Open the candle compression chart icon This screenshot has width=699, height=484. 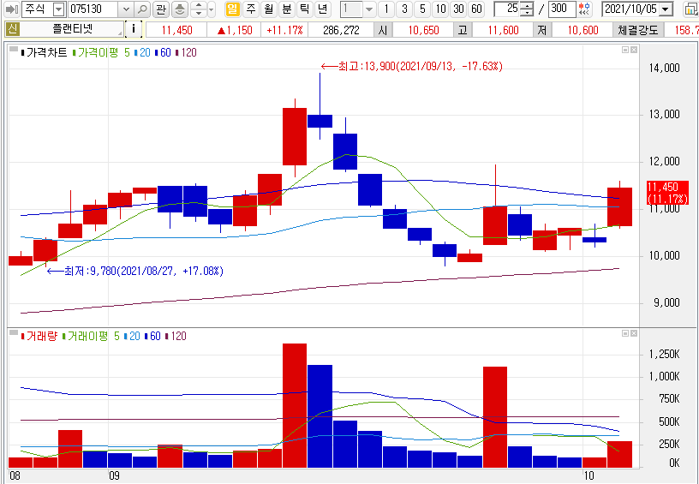coord(583,9)
